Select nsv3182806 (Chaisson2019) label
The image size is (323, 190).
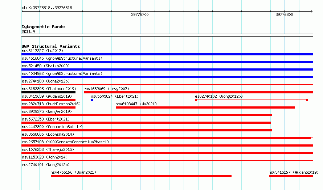49,89
